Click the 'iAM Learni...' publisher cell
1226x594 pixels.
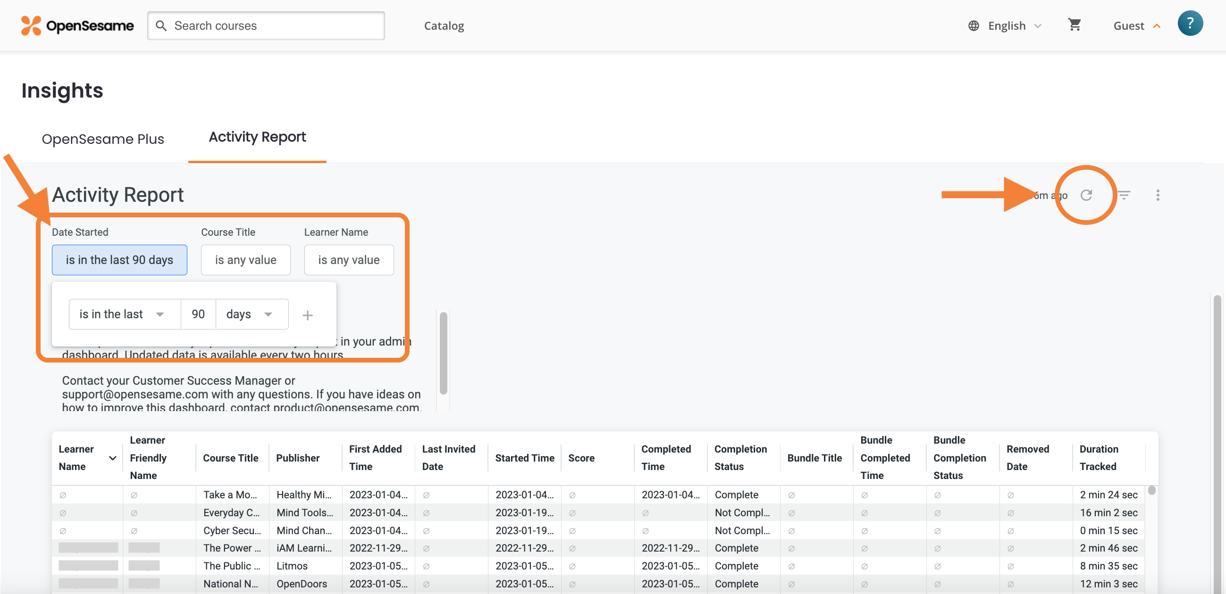pos(305,548)
